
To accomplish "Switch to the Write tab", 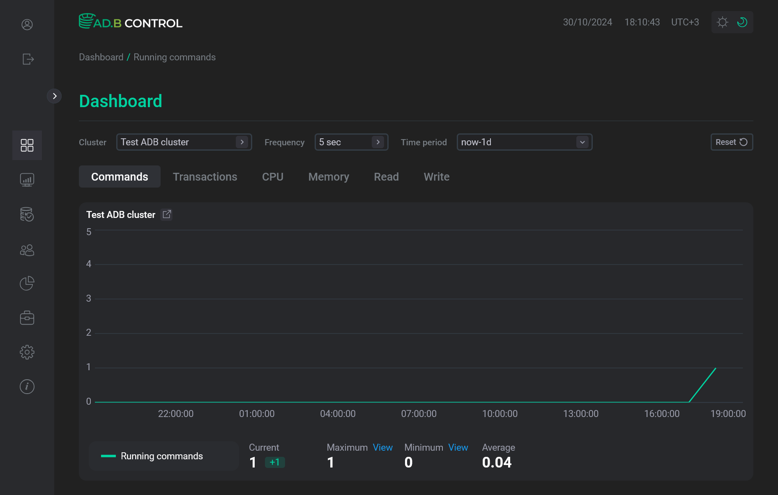I will coord(437,176).
